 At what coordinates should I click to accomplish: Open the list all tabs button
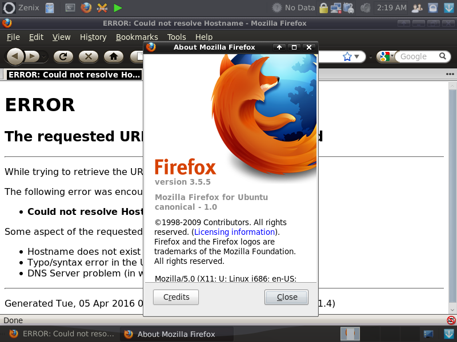tap(450, 75)
